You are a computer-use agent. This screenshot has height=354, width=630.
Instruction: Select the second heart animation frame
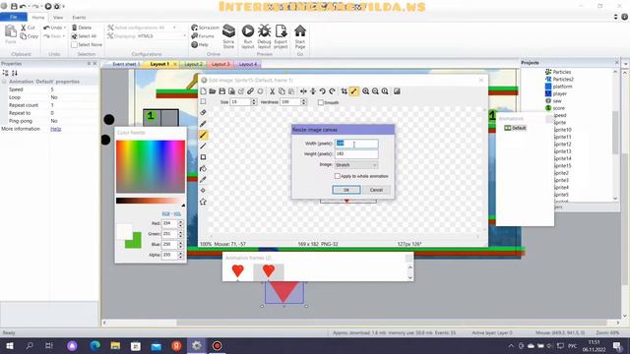269,271
